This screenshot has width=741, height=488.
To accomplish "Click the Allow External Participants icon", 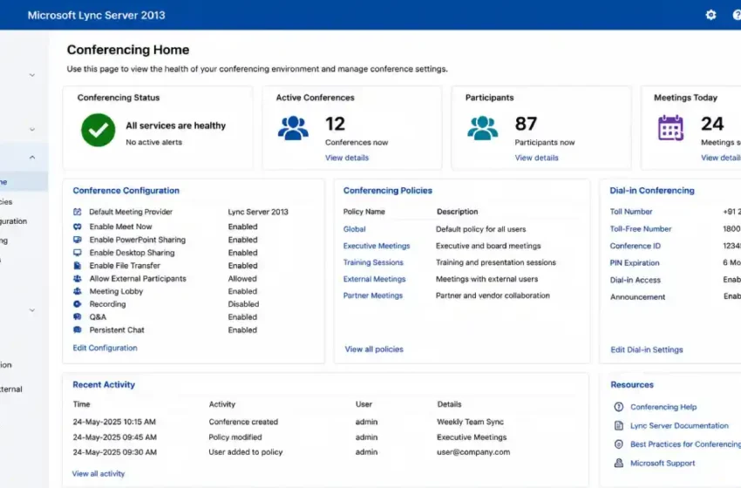I will 78,279.
